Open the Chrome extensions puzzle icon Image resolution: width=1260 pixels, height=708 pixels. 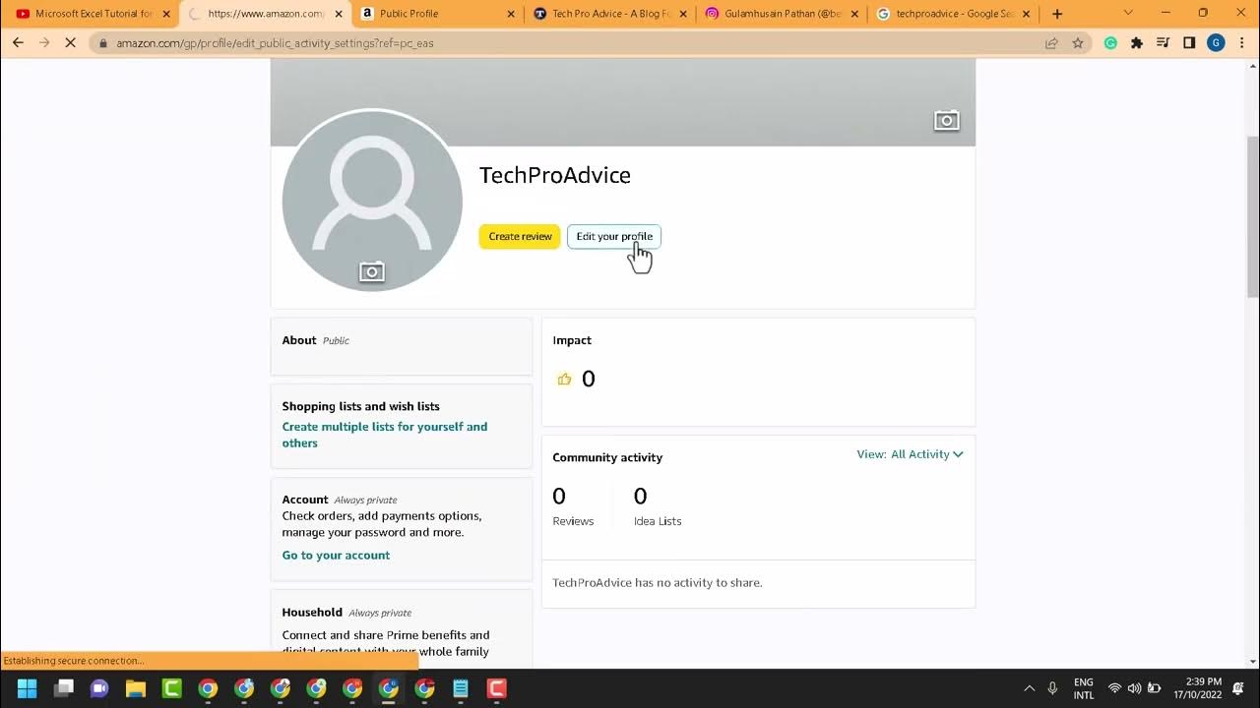1137,43
